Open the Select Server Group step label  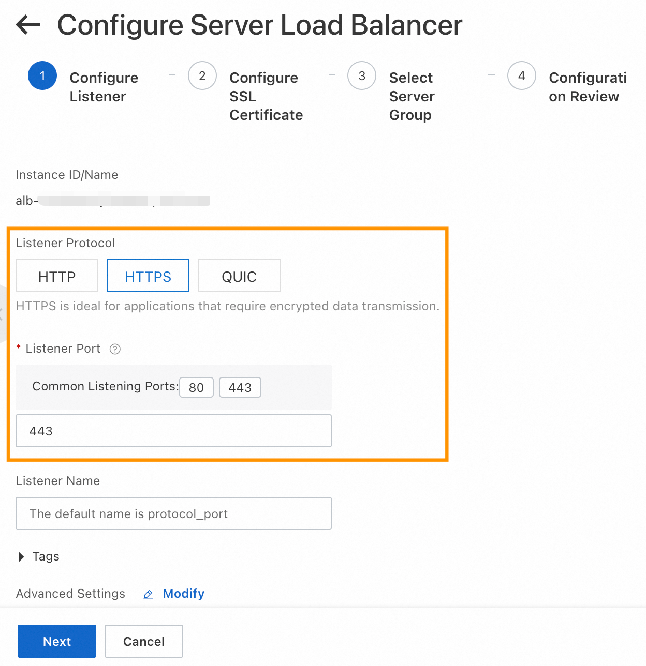tap(412, 96)
